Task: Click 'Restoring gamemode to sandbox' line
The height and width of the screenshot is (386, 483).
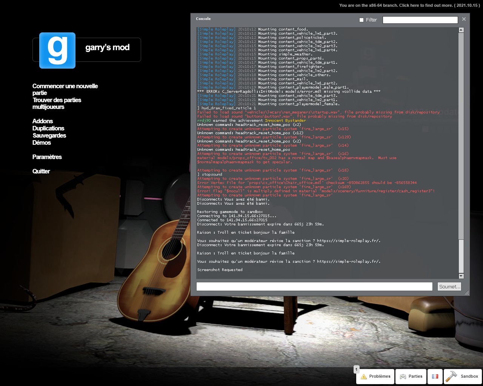Action: (x=230, y=212)
